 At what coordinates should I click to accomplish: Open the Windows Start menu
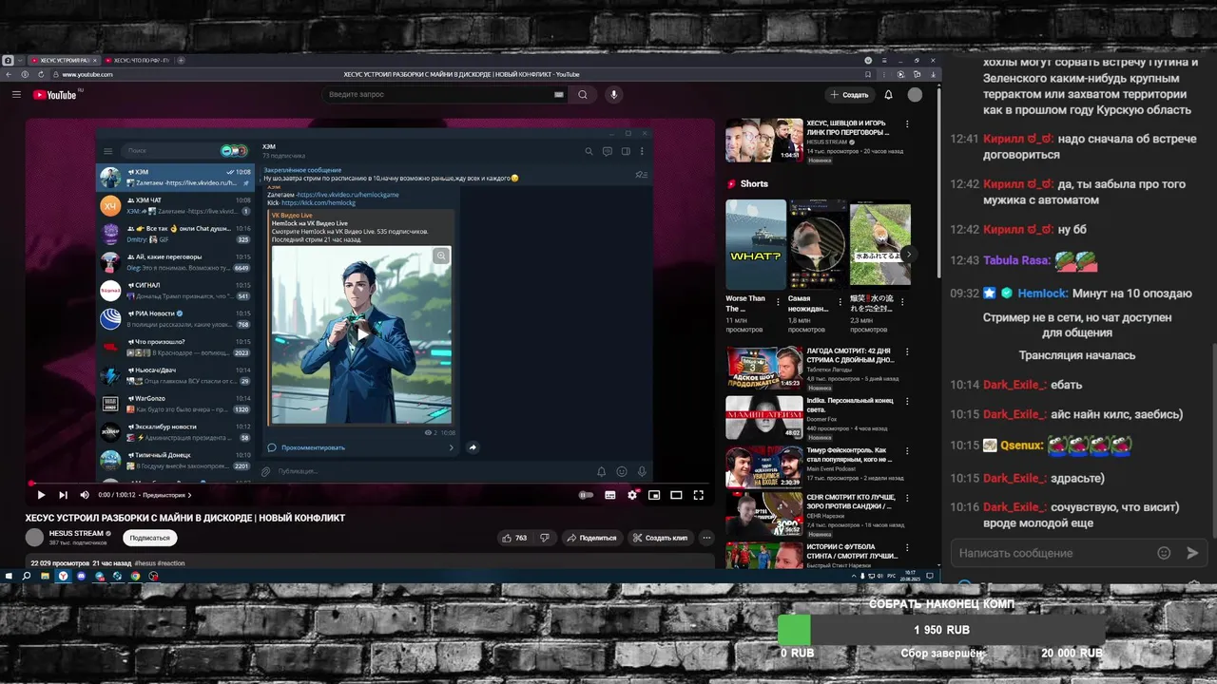point(9,576)
